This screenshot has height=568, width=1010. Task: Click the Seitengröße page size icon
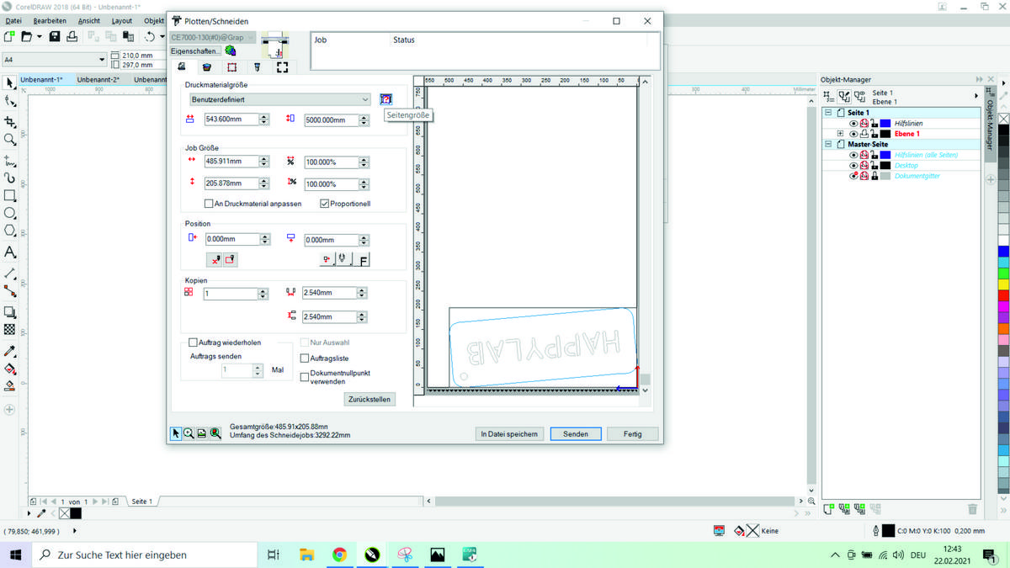pos(385,99)
